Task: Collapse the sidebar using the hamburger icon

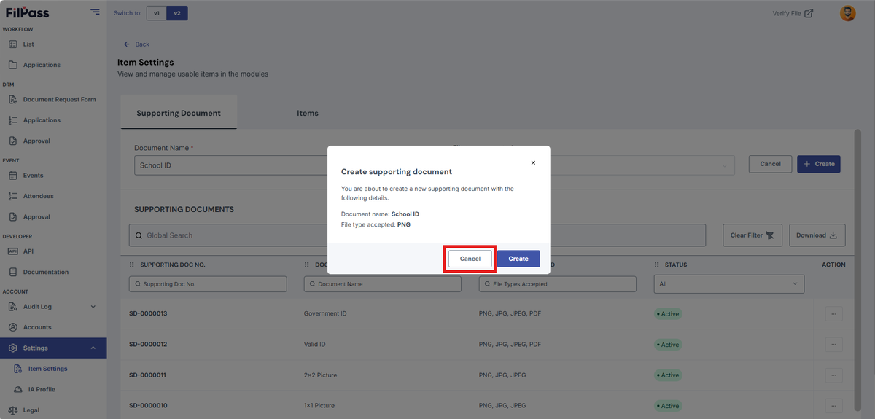Action: (x=96, y=12)
